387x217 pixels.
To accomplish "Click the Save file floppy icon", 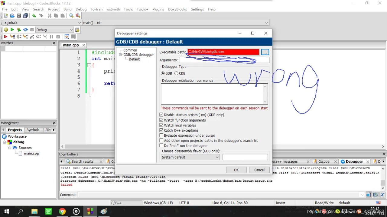I will [19, 16].
